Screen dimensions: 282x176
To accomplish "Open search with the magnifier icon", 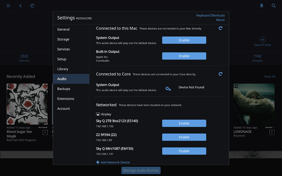I will point(273,6).
